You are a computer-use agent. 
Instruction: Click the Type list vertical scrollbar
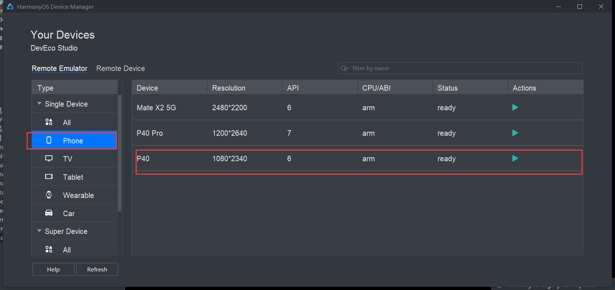(120, 153)
